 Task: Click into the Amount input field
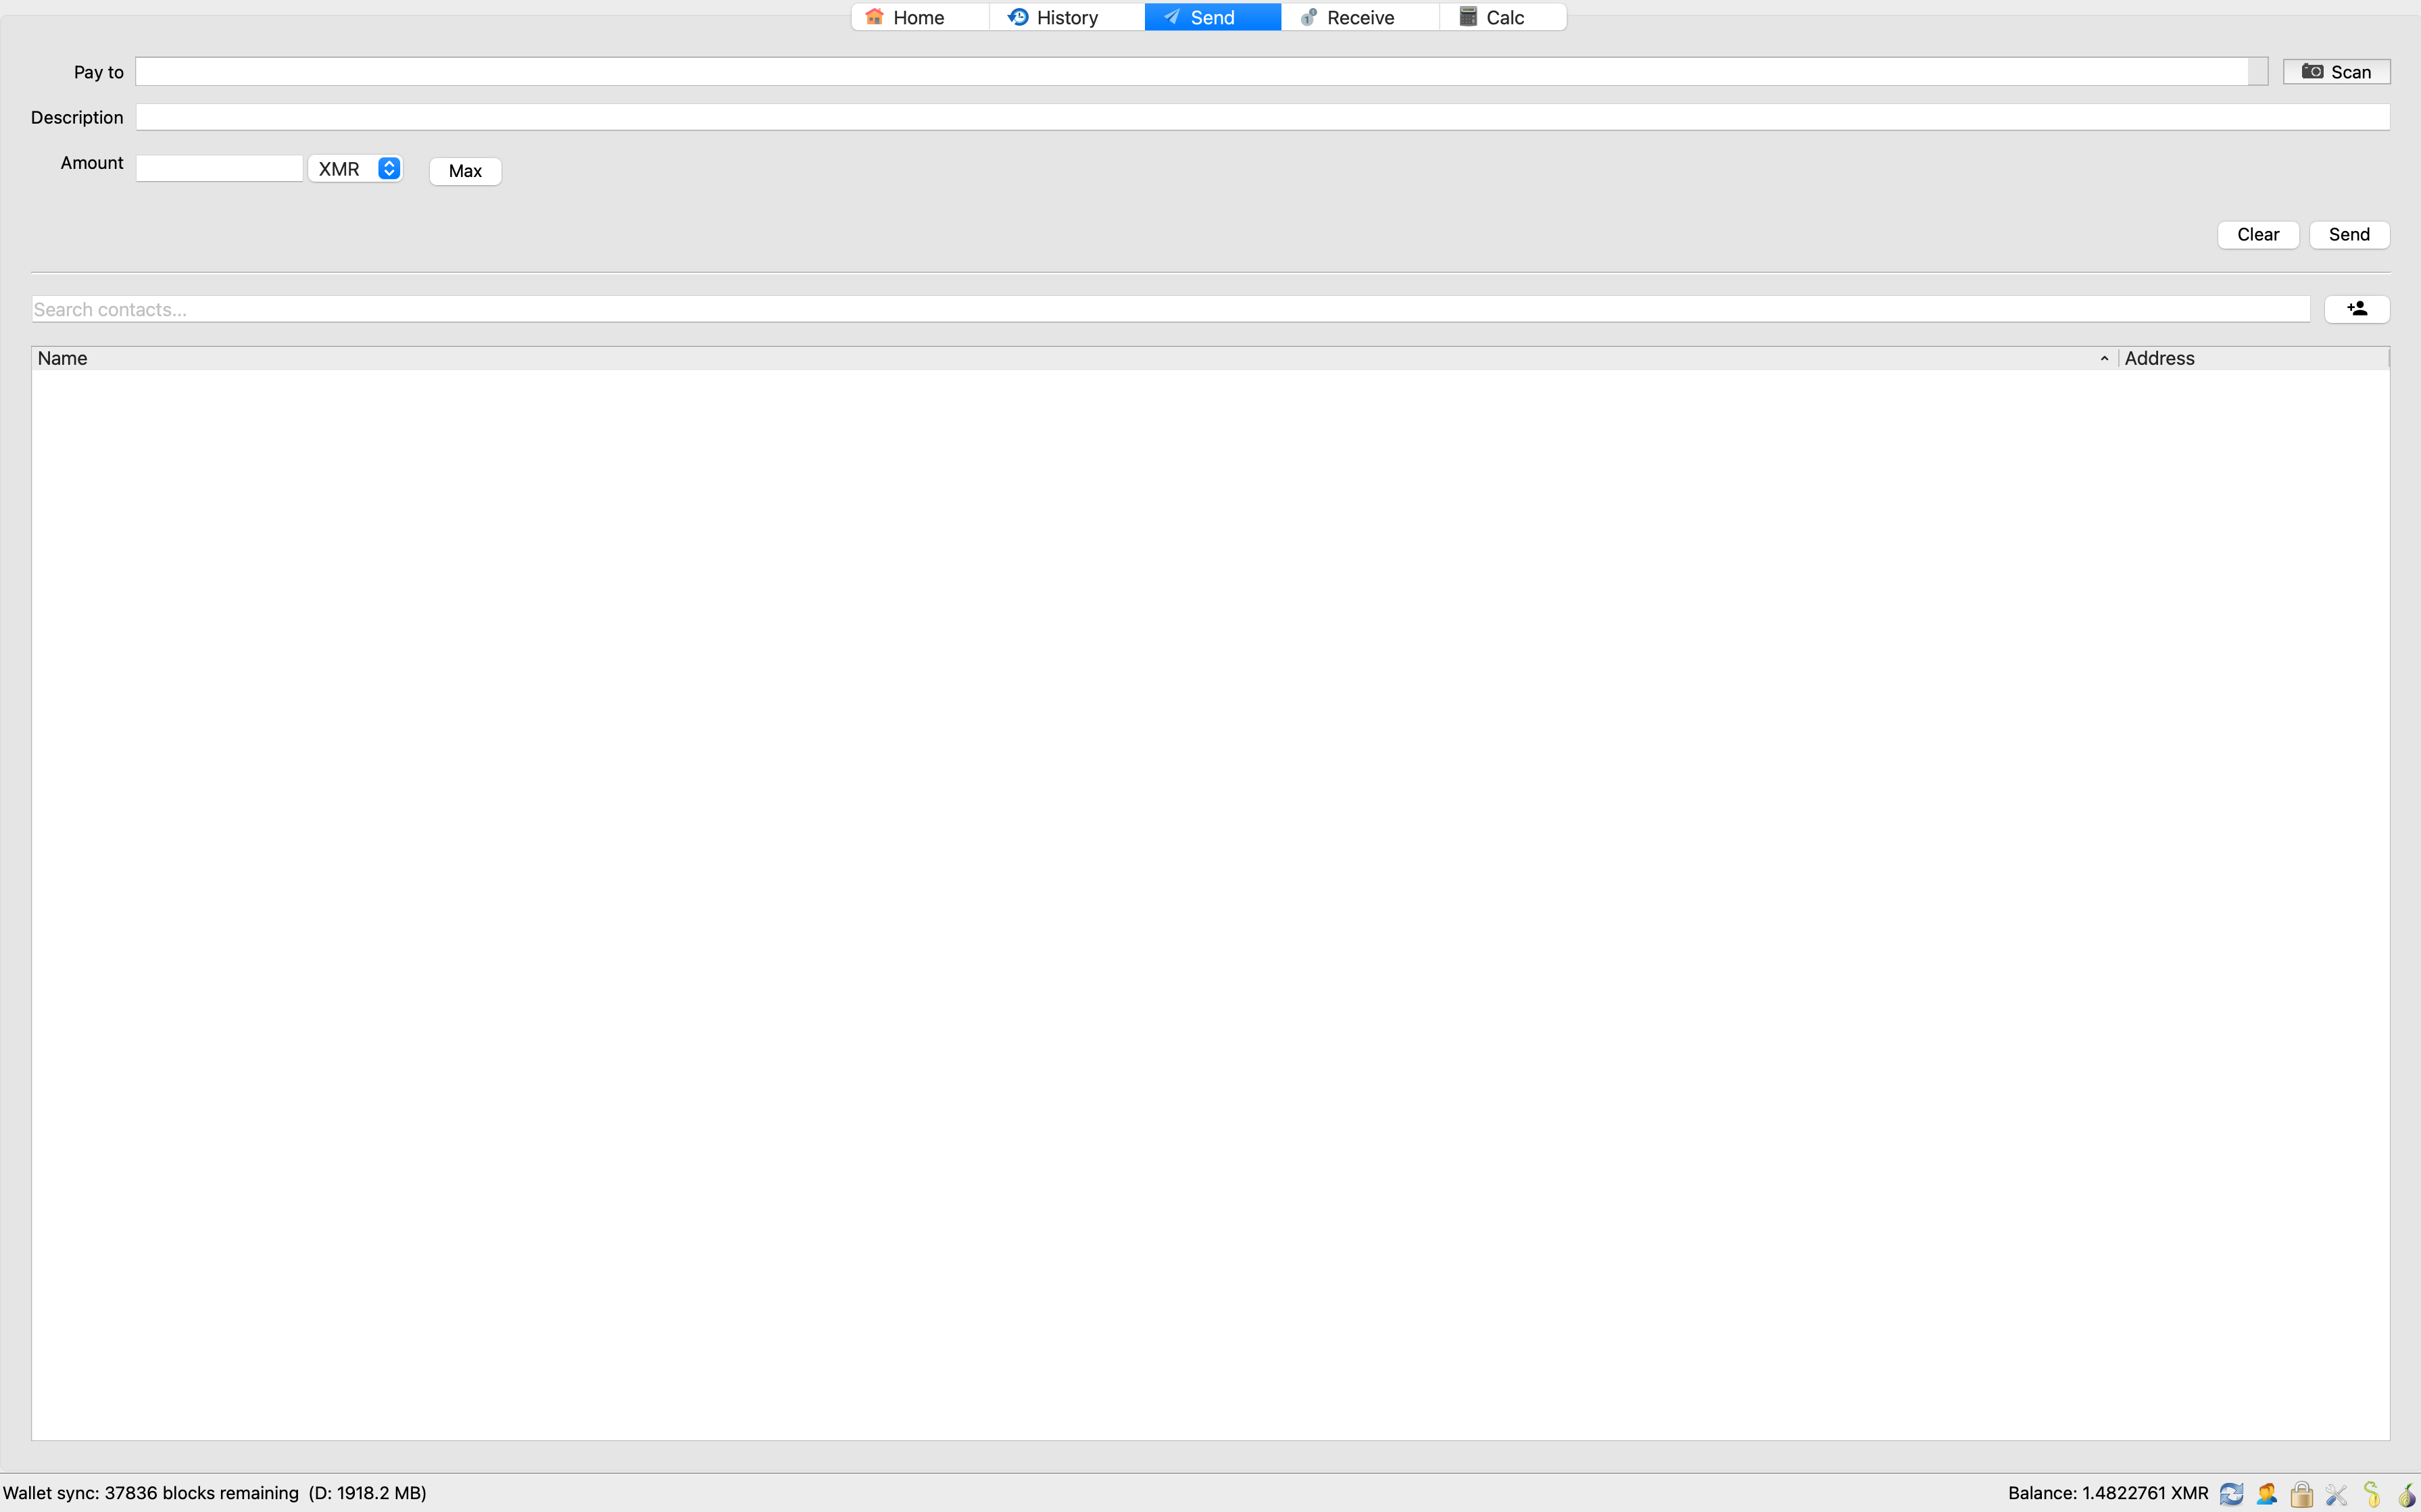pos(219,168)
